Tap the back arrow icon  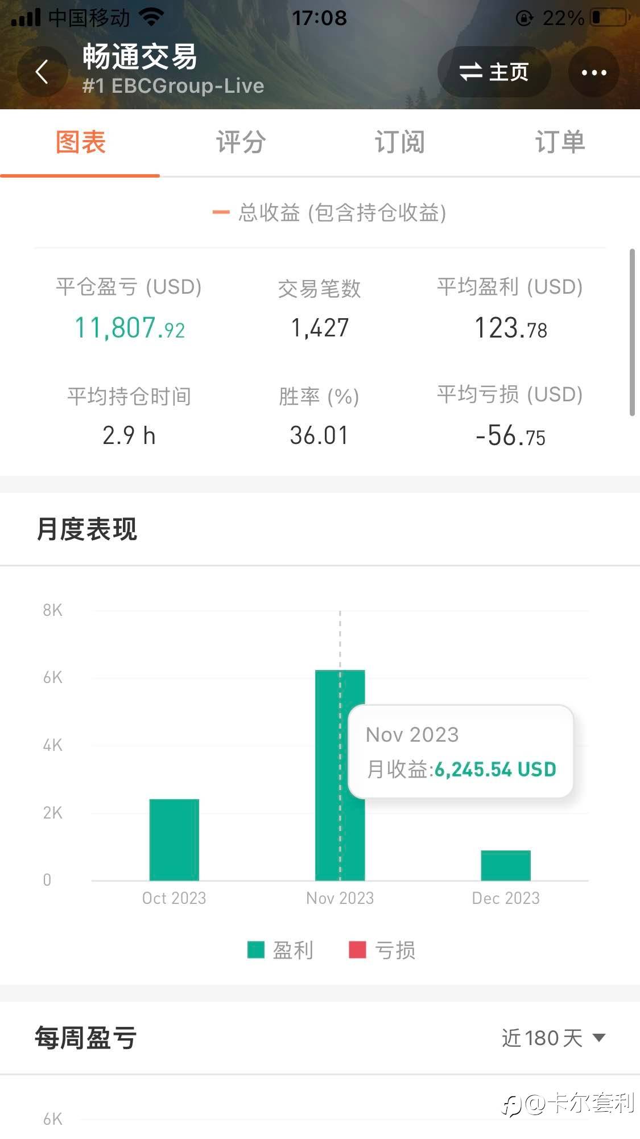pos(42,72)
